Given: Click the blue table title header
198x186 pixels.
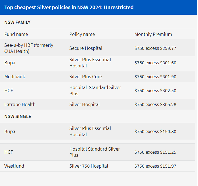Looking at the screenshot, I should coord(69,7).
